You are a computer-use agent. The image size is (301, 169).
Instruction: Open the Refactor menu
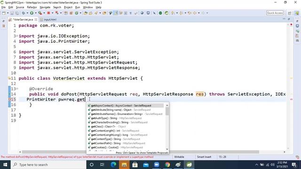point(32,8)
